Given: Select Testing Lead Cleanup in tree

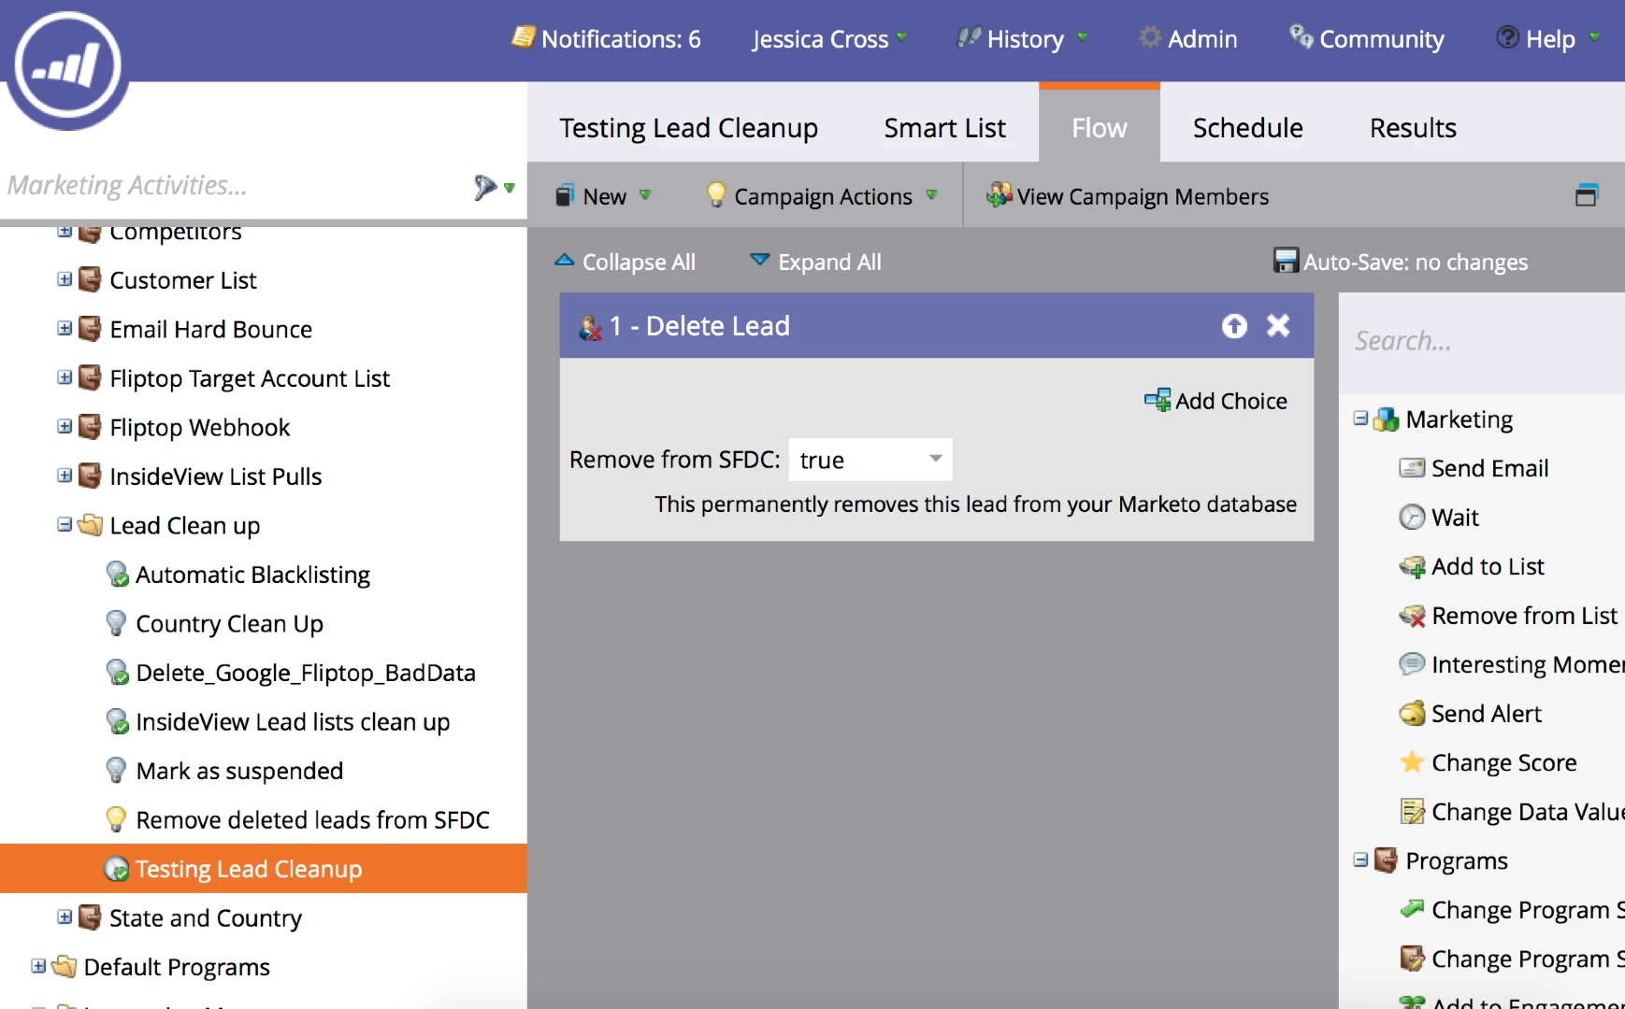Looking at the screenshot, I should 264,869.
